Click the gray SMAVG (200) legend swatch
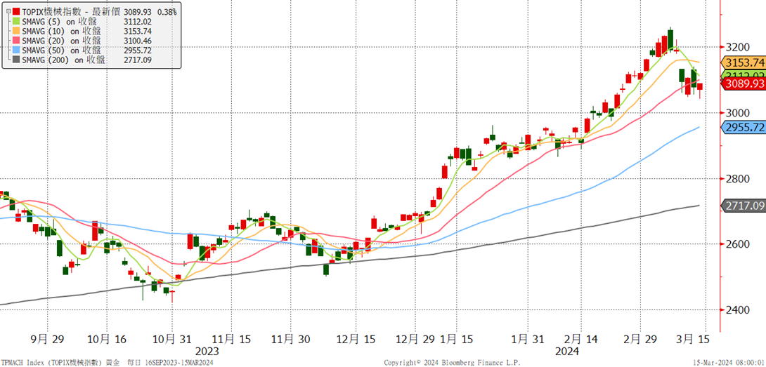The image size is (766, 367). point(17,60)
